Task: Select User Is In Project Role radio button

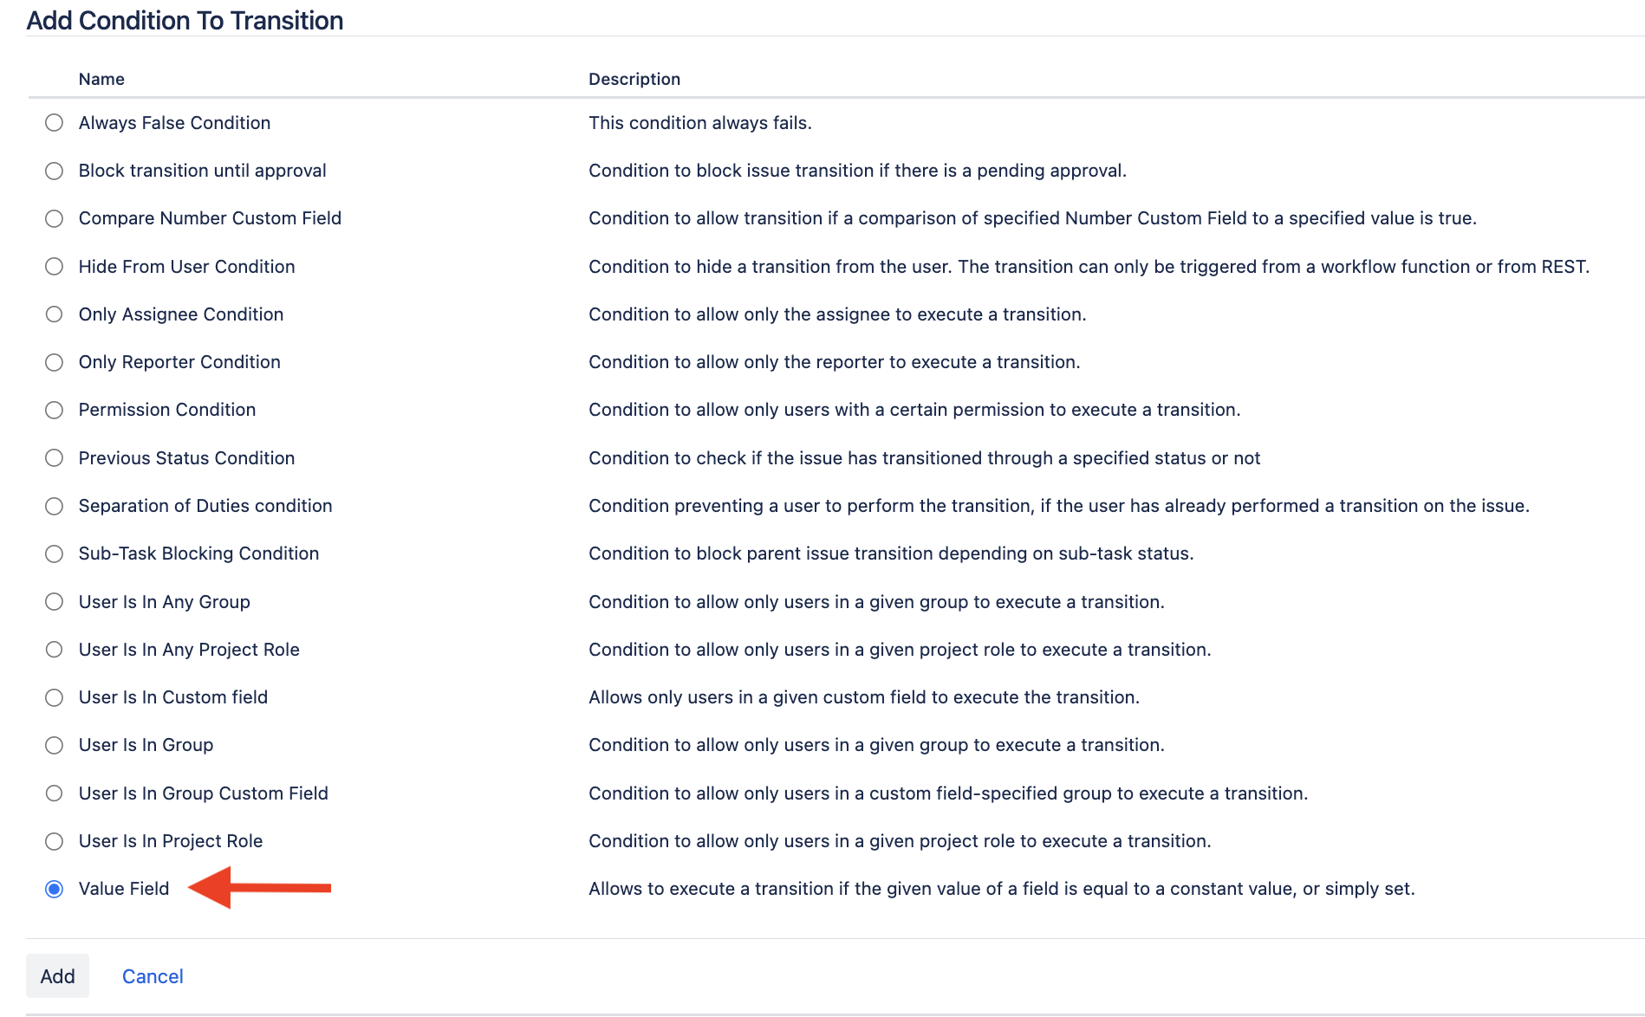Action: tap(54, 841)
